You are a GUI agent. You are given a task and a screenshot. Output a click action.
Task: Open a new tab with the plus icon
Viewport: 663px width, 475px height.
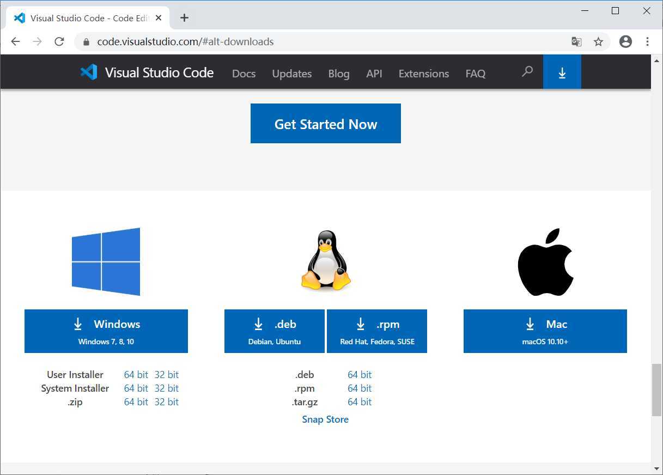point(184,18)
